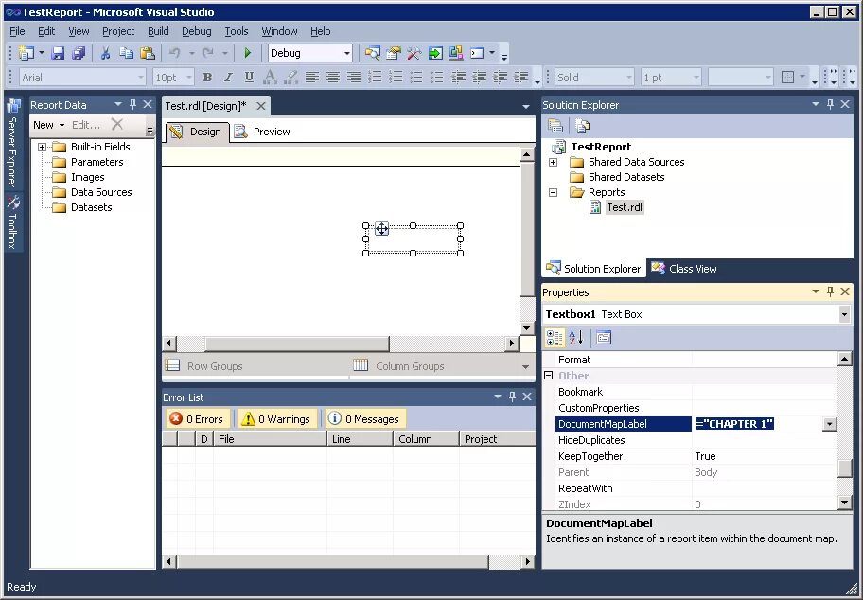Toggle Underline formatting button
Image resolution: width=863 pixels, height=600 pixels.
tap(249, 77)
